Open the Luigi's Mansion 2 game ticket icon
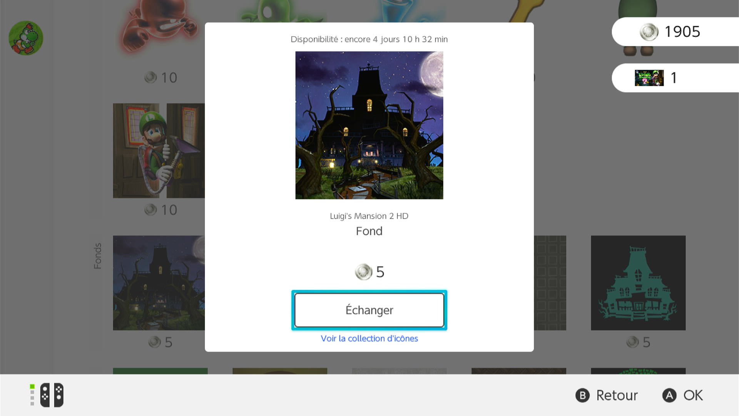 (649, 78)
